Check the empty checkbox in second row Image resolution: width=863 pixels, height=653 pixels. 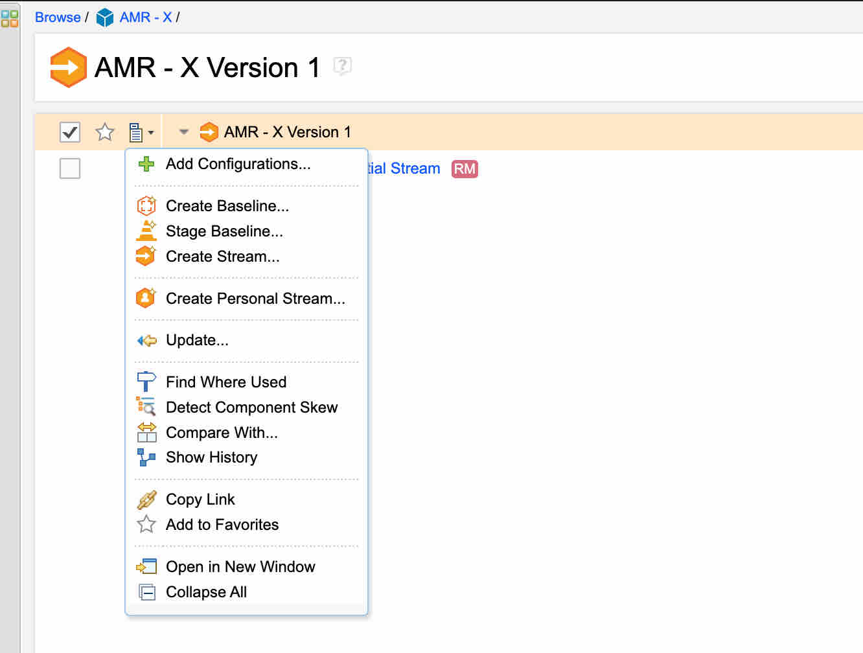(70, 168)
